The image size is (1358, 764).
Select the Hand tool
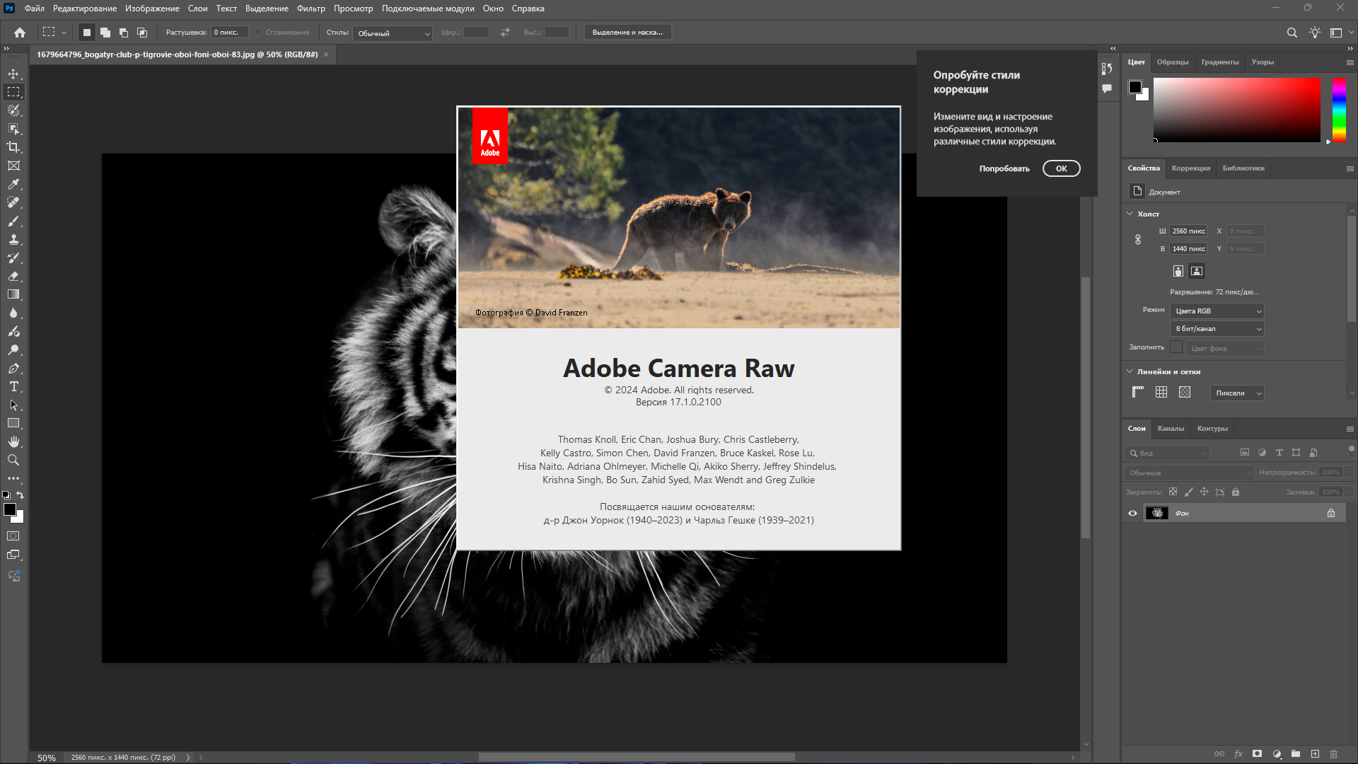click(x=13, y=441)
